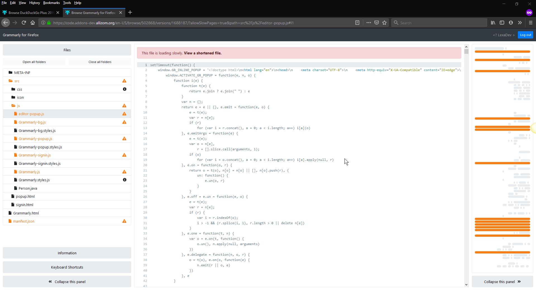Image resolution: width=536 pixels, height=290 pixels.
Task: Click code panel scrollbar down arrow
Action: (x=466, y=285)
